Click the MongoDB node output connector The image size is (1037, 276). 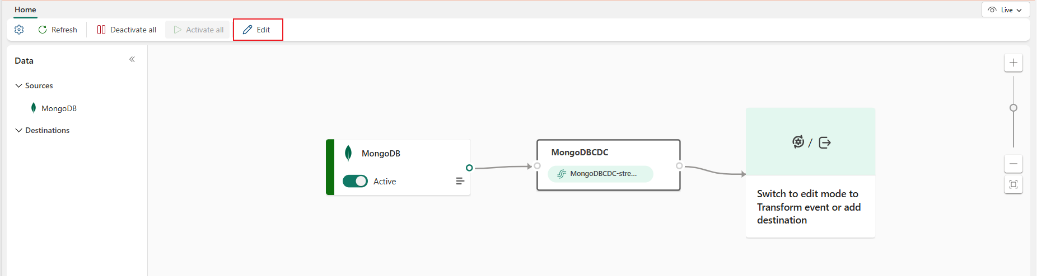pos(469,168)
